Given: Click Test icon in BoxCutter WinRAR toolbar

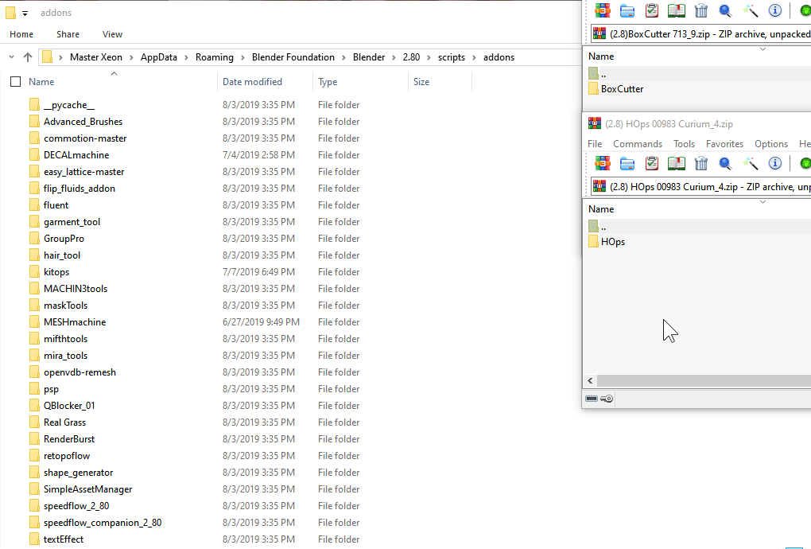Looking at the screenshot, I should pyautogui.click(x=652, y=10).
